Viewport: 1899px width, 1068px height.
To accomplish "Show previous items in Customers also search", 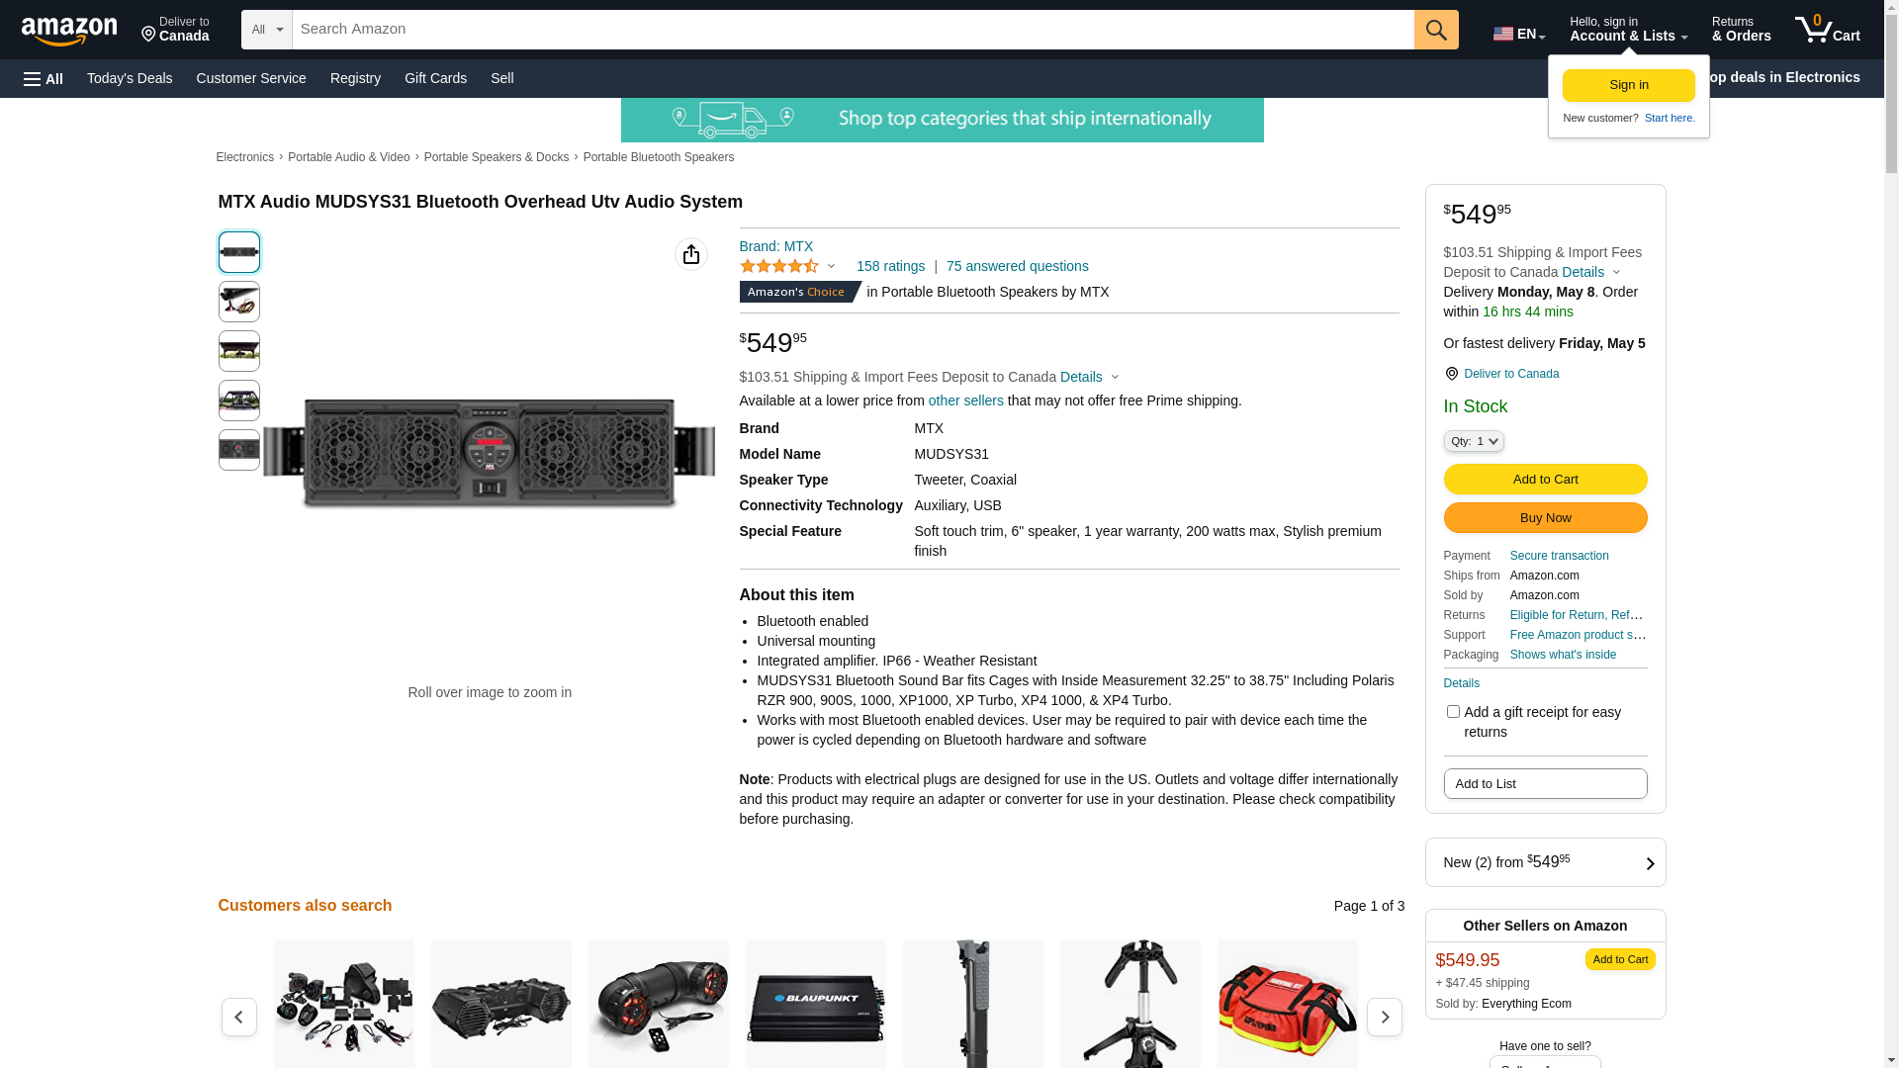I will [x=239, y=1017].
